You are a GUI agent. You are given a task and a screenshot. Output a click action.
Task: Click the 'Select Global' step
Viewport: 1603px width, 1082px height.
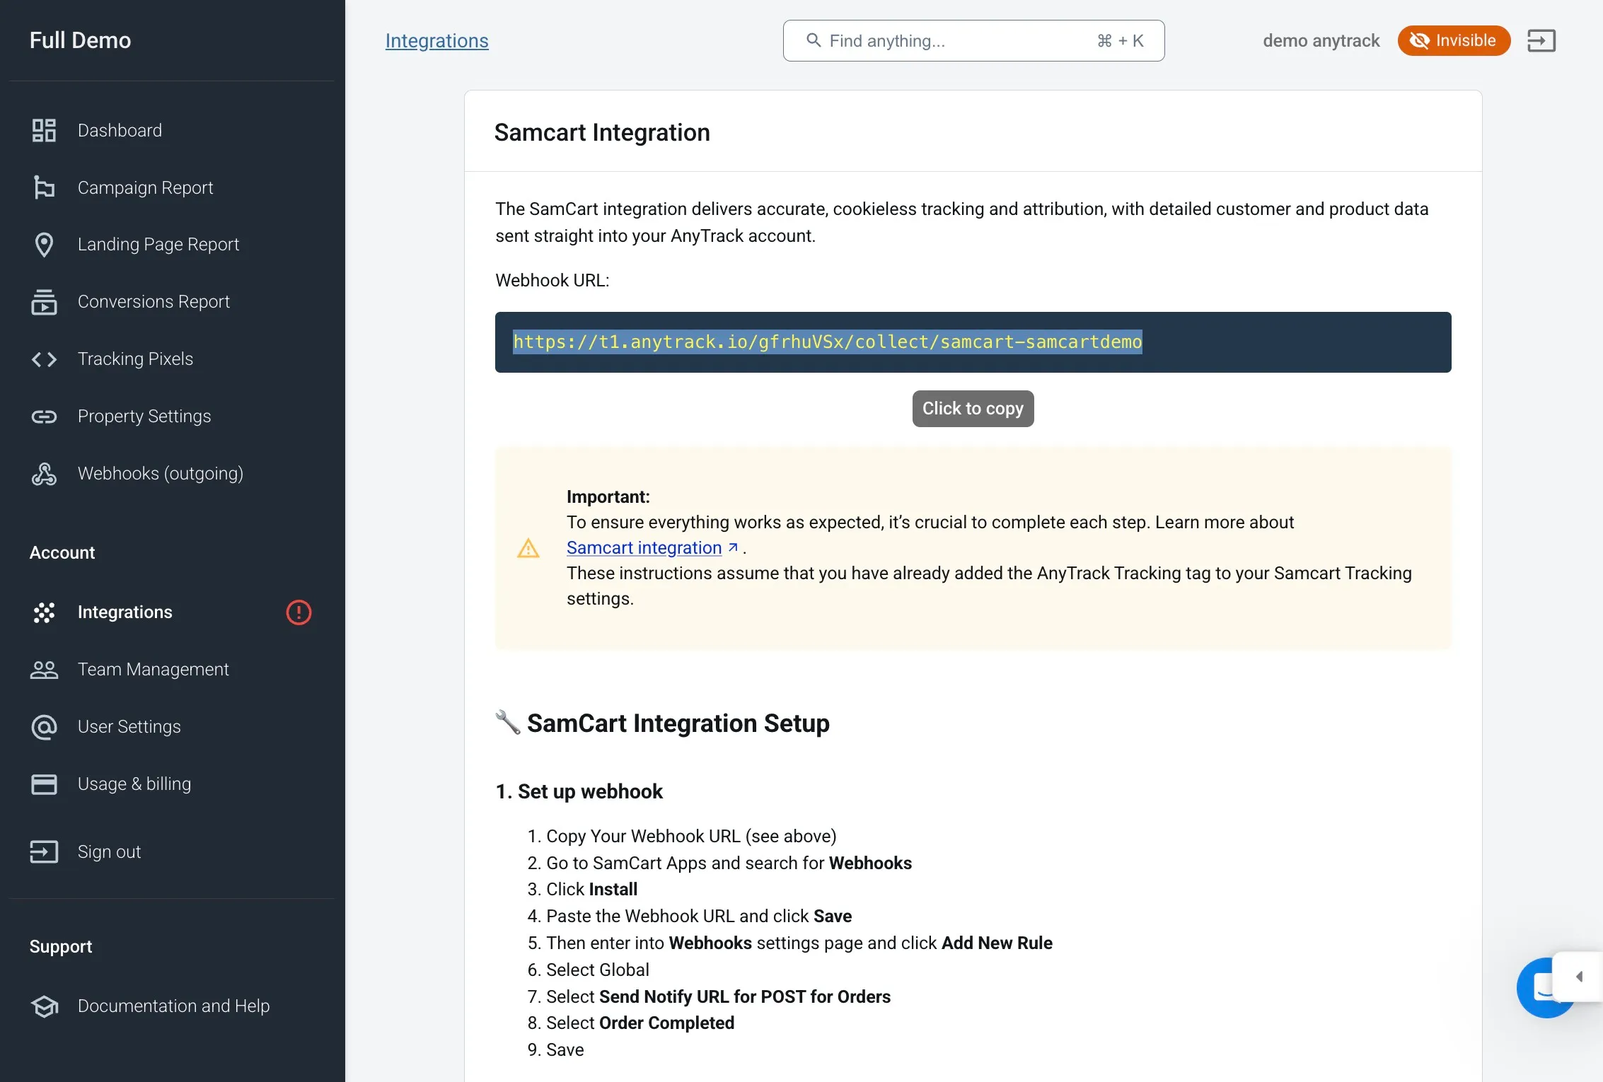(597, 970)
